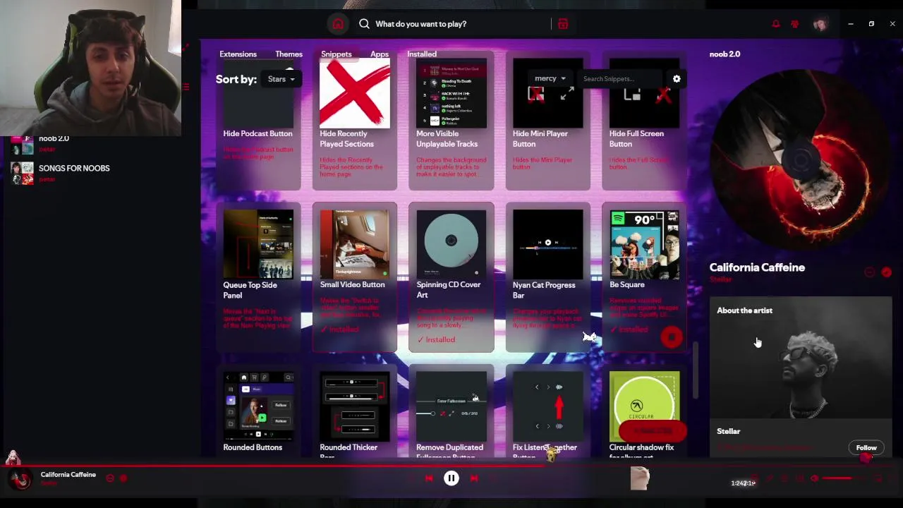The width and height of the screenshot is (903, 508).
Task: Skip to next track
Action: (x=474, y=478)
